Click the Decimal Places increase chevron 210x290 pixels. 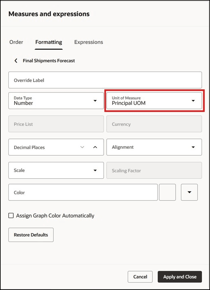(x=96, y=147)
